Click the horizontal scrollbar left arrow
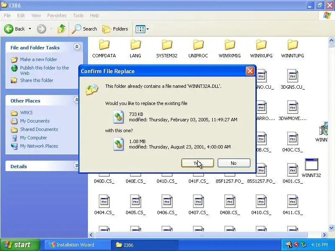The width and height of the screenshot is (335, 251). (91, 235)
